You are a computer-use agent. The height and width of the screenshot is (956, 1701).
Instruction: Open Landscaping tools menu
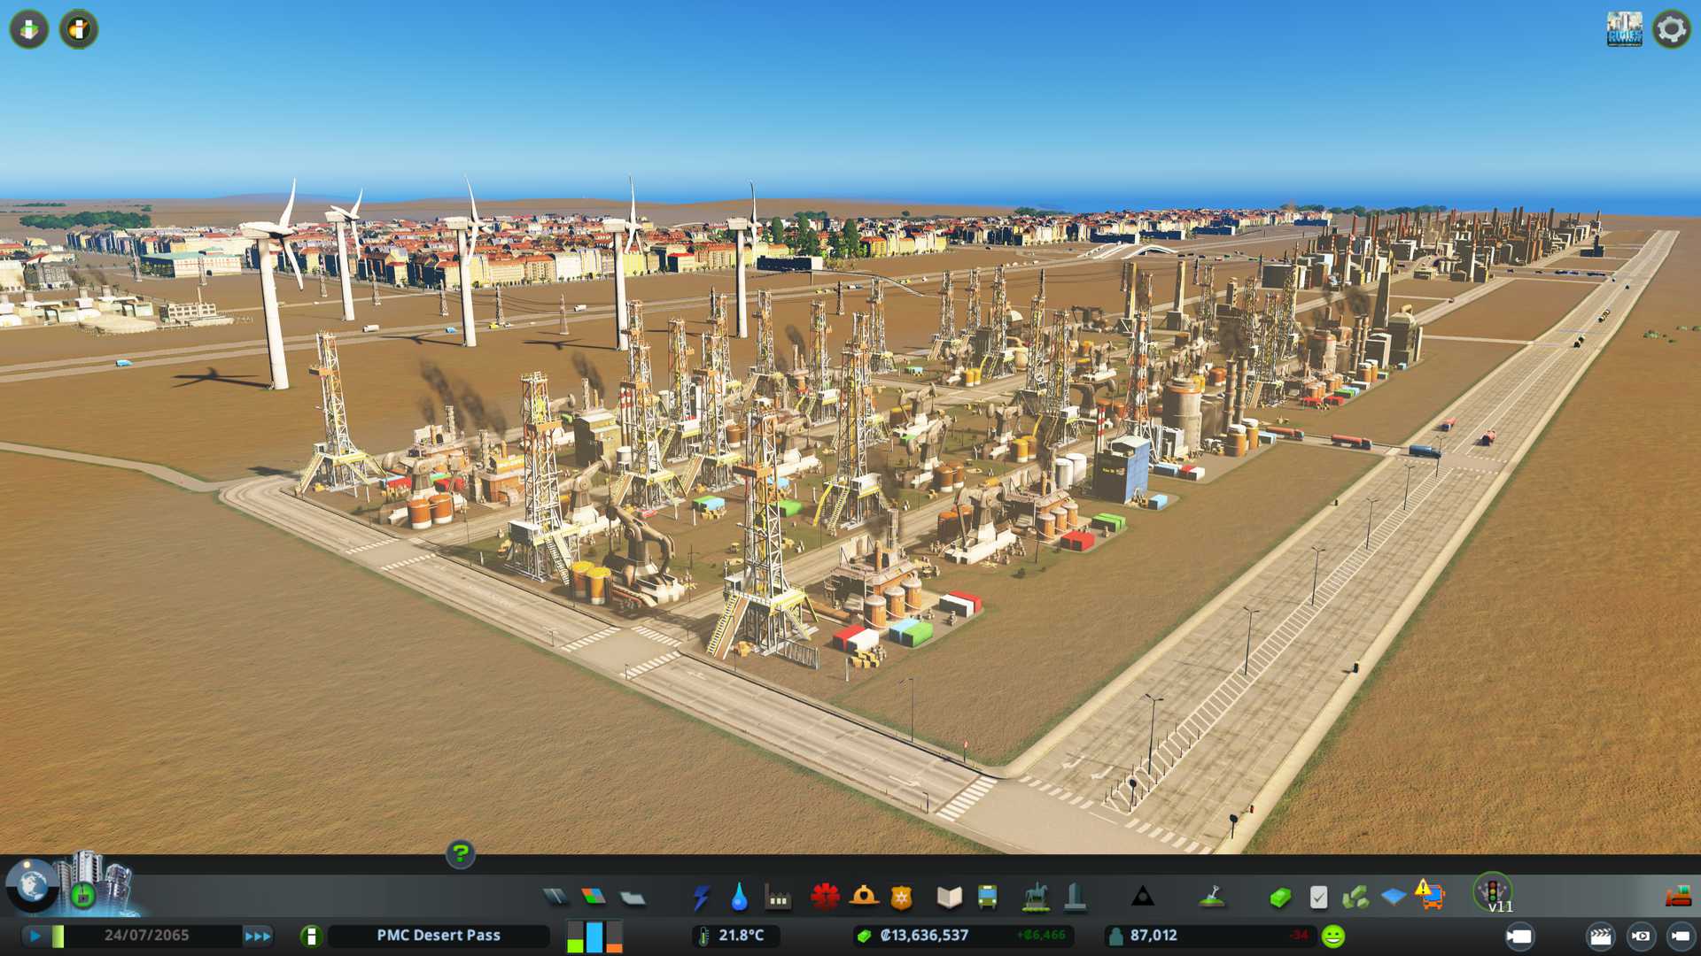pos(1211,898)
